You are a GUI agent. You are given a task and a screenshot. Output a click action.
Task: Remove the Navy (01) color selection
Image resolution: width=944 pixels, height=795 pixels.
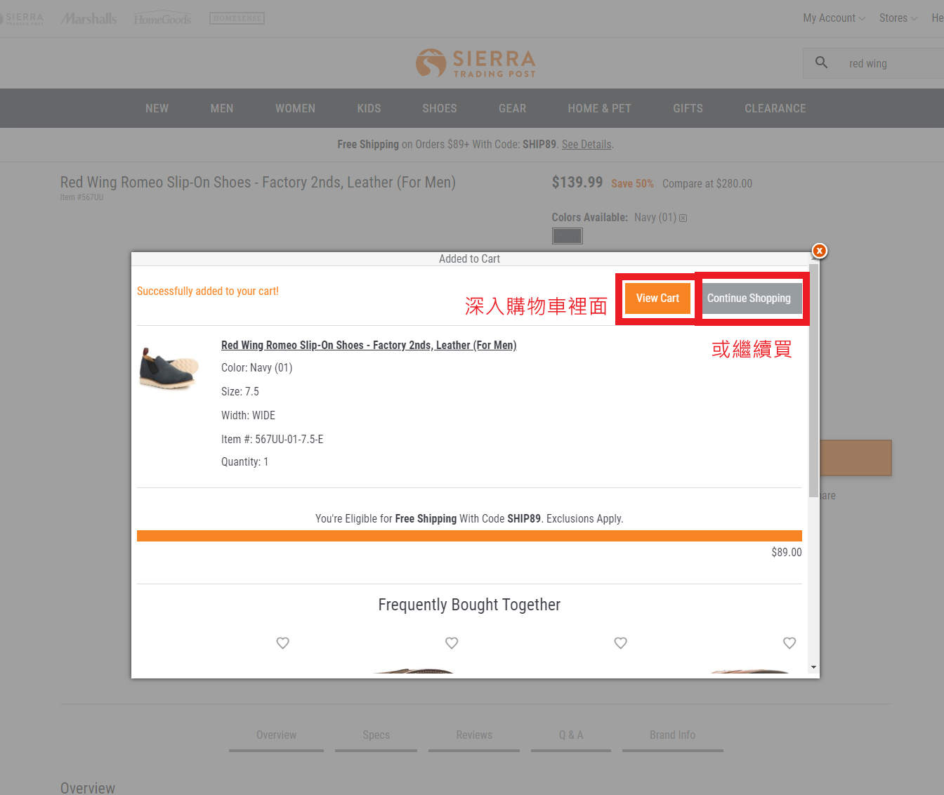[x=683, y=218]
